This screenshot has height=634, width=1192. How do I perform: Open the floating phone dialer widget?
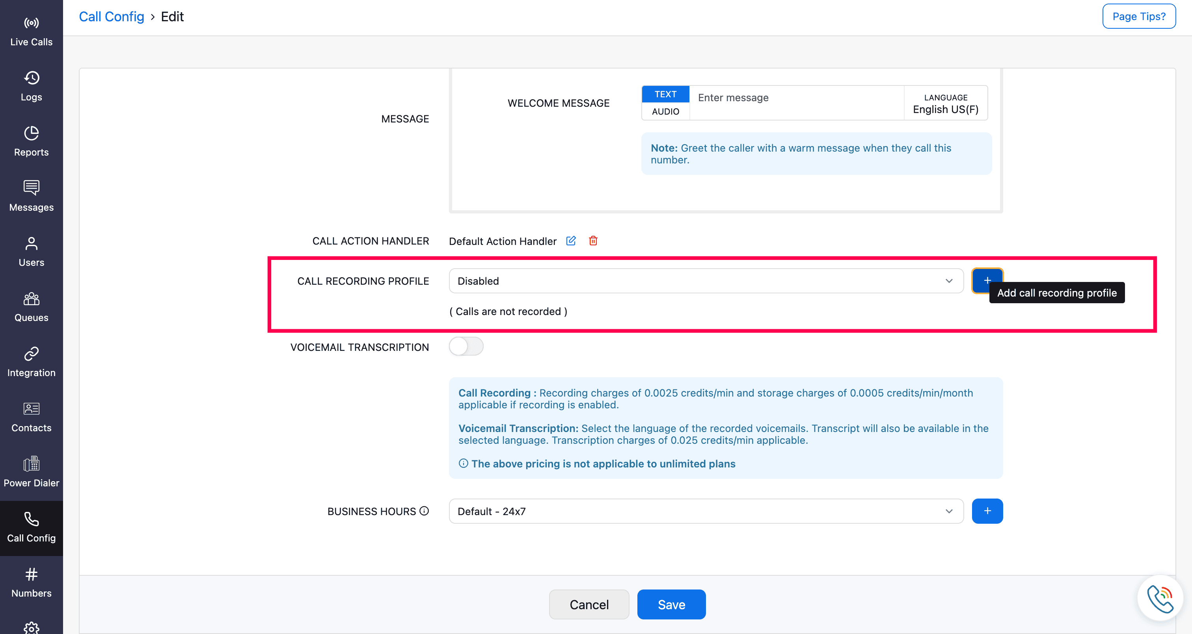(x=1160, y=599)
